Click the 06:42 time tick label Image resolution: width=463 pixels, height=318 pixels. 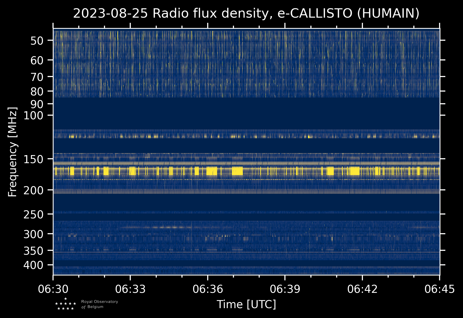[362, 289]
